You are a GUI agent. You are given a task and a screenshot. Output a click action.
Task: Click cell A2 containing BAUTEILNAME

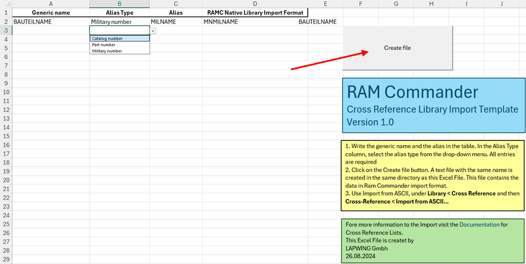pos(51,22)
